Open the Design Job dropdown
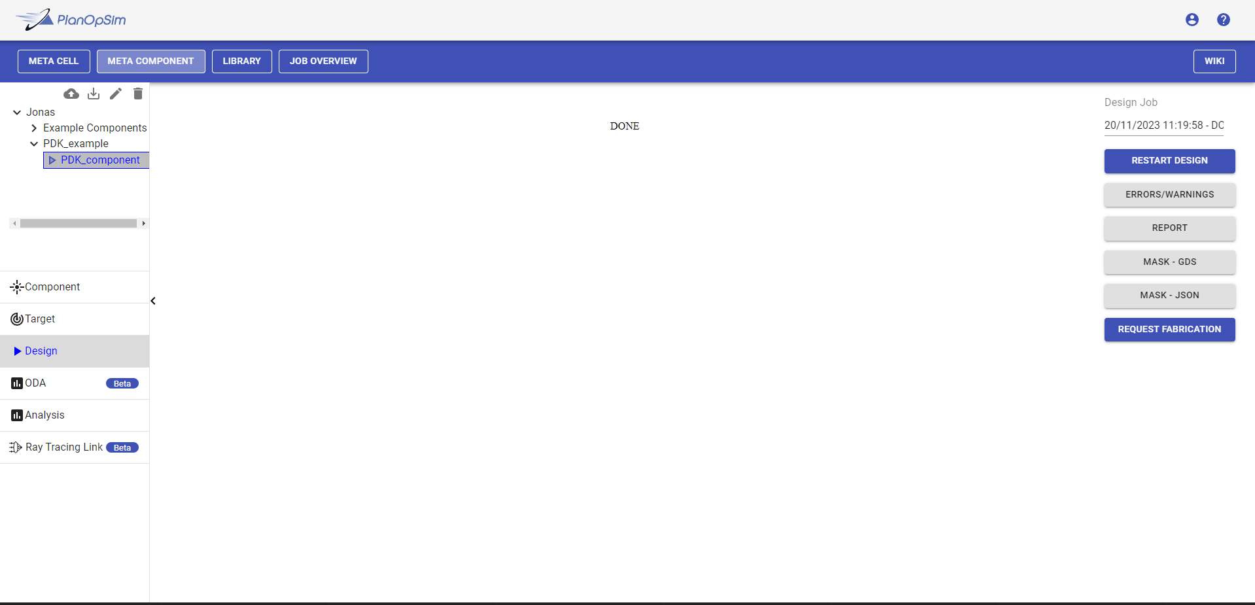 coord(1163,125)
